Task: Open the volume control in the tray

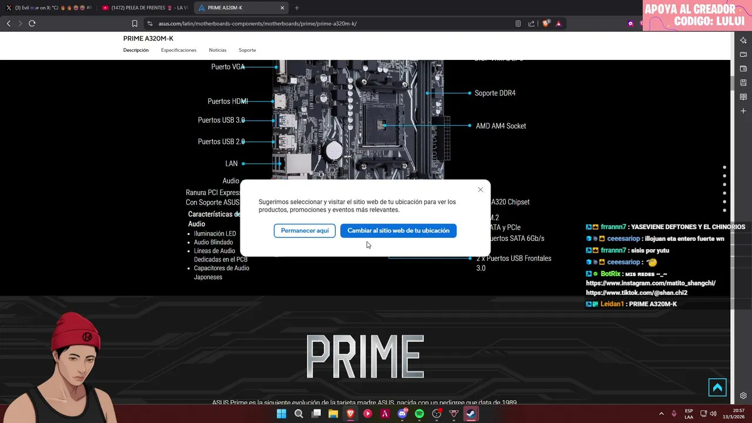Action: tap(713, 414)
